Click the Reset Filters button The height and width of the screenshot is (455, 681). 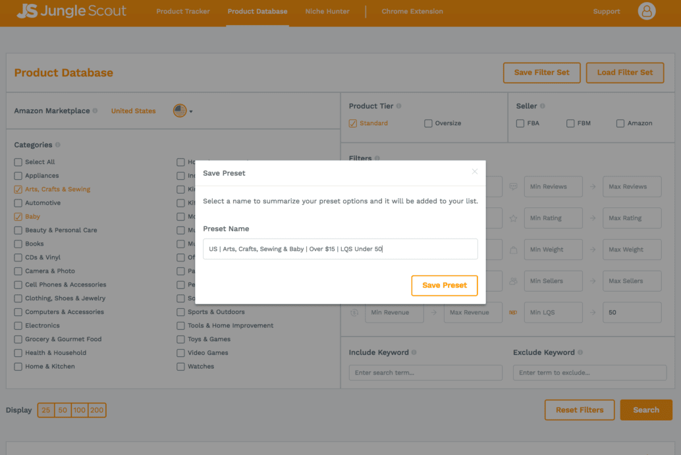pos(579,410)
